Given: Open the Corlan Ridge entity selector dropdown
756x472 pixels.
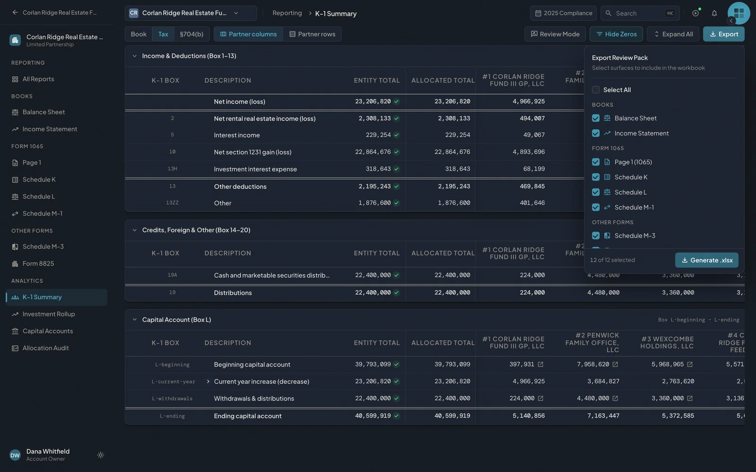Looking at the screenshot, I should 191,13.
